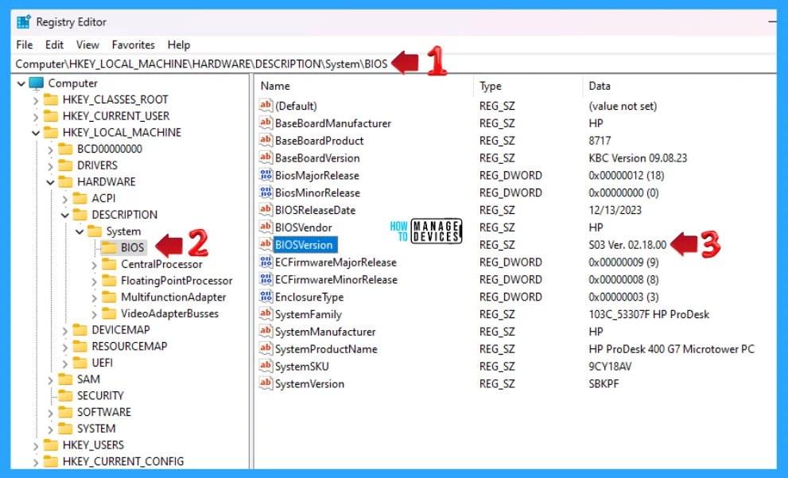Click the '9CY18AV' data cell
The height and width of the screenshot is (478, 788).
[610, 367]
